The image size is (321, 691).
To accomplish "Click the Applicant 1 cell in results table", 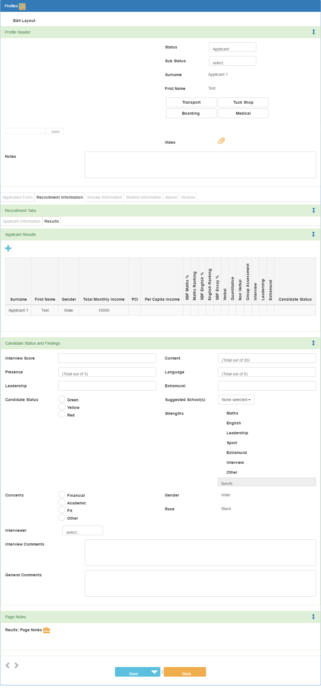I will pyautogui.click(x=18, y=310).
